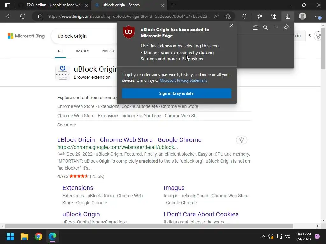Screen dimensions: 326x244
Task: Click the browser address bar
Action: point(129,16)
